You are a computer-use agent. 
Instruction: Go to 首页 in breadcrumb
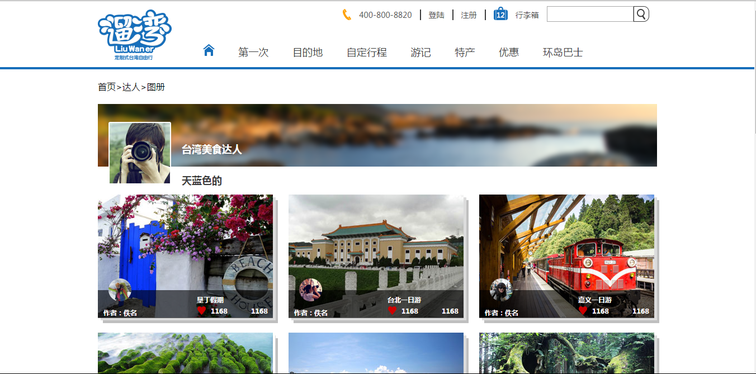click(x=107, y=87)
